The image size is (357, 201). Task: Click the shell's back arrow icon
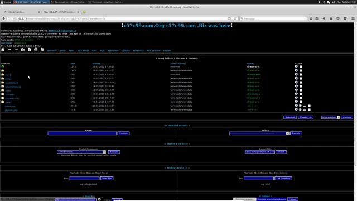click(9, 50)
